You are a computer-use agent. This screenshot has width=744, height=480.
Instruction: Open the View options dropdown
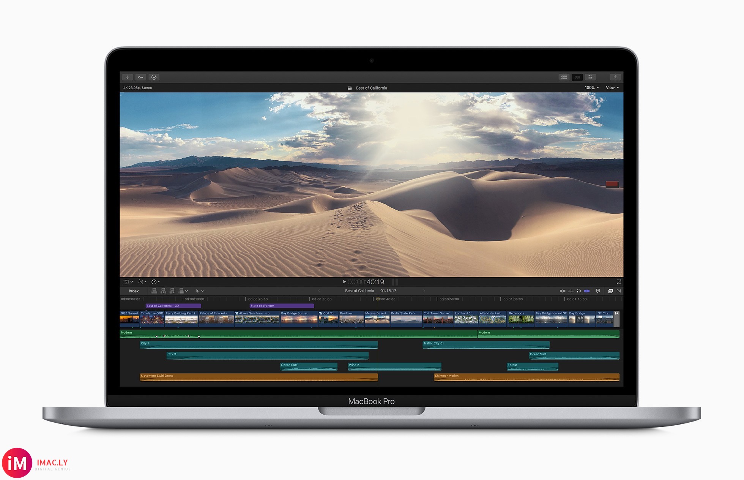click(612, 88)
